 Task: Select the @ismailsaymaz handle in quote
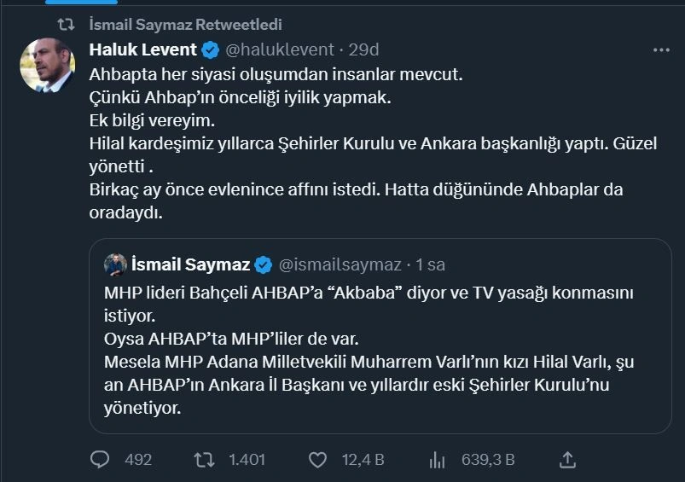(338, 264)
